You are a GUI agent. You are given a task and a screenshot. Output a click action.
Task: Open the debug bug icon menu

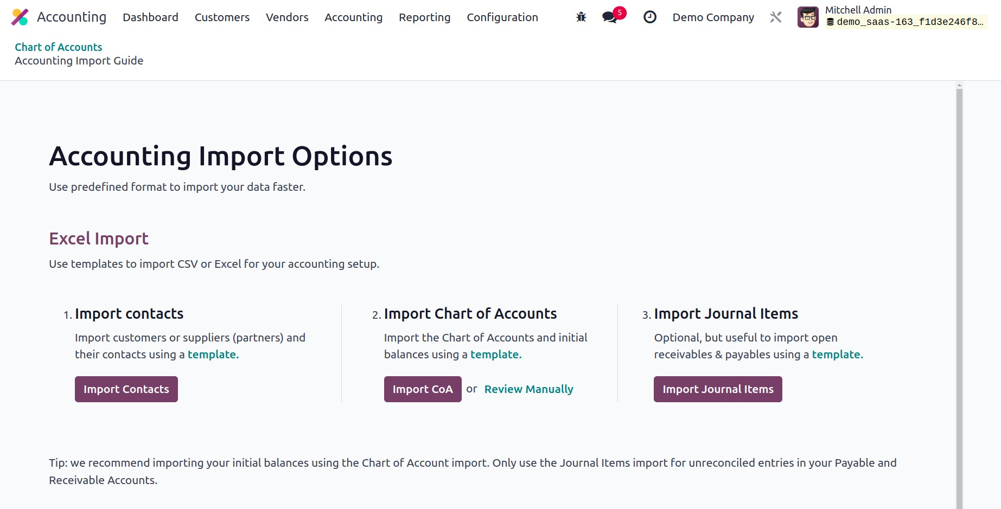pos(581,17)
